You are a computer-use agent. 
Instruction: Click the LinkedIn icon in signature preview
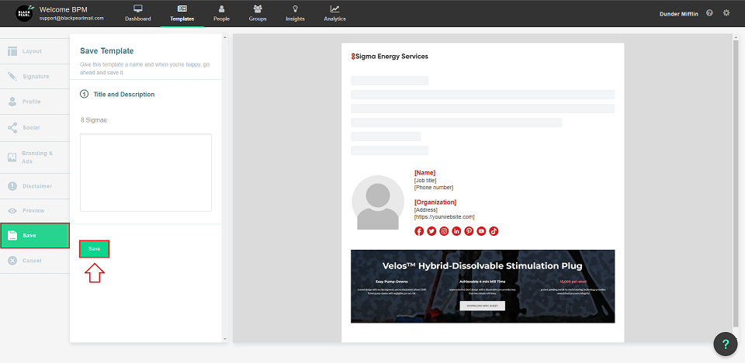pos(456,231)
